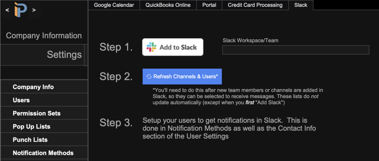Open Notification Methods in the sidebar
Image resolution: width=379 pixels, height=161 pixels.
pos(44,153)
